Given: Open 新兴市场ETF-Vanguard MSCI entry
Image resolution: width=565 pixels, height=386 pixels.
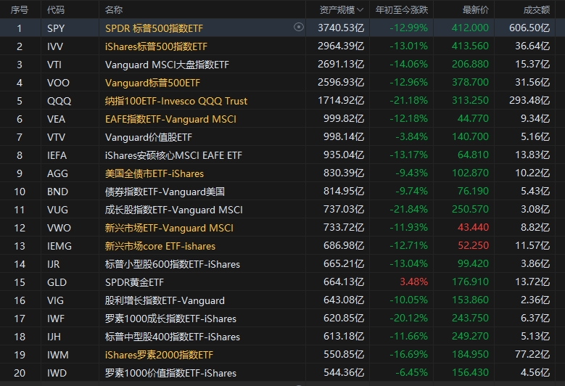Looking at the screenshot, I should pos(169,228).
